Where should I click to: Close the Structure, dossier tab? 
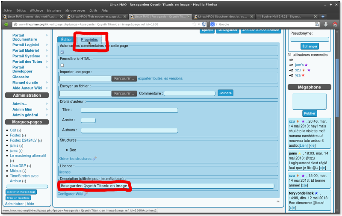[x=252, y=17]
